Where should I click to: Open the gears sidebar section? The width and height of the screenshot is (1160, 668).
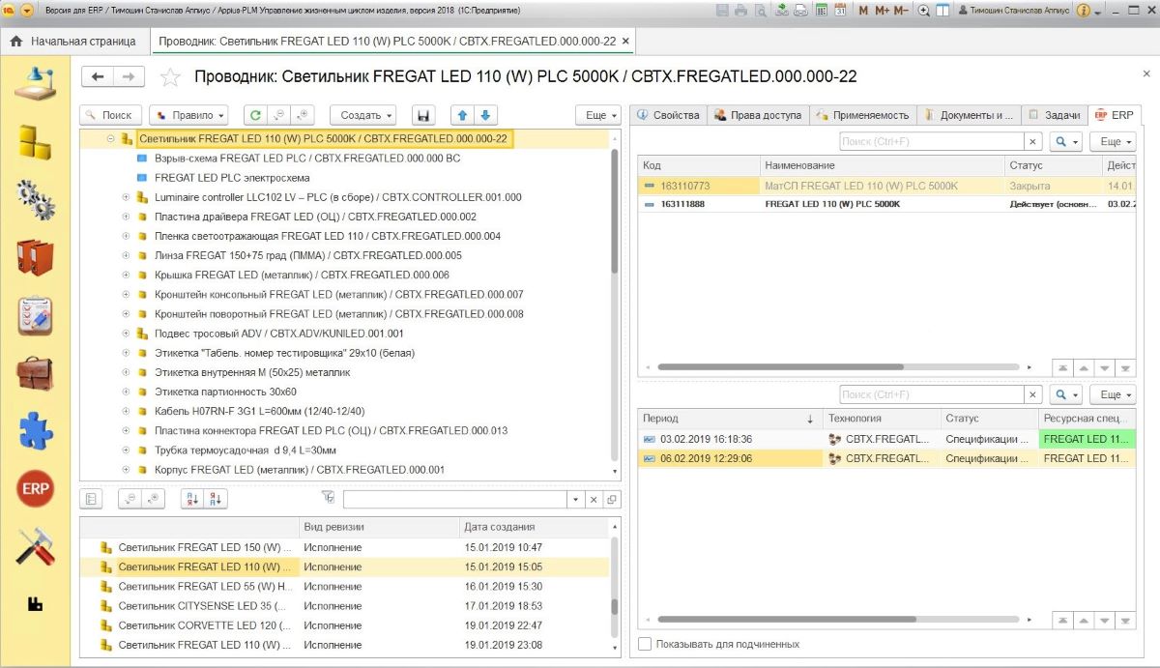[35, 200]
